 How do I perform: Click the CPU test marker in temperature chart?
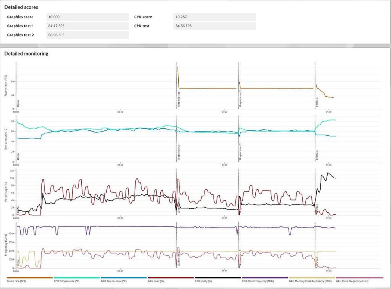tap(317, 155)
